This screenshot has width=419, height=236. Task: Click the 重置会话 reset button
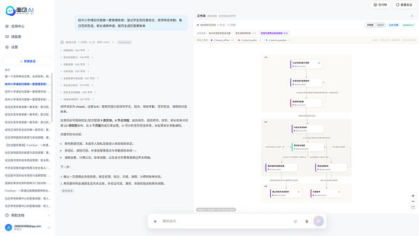404,5
